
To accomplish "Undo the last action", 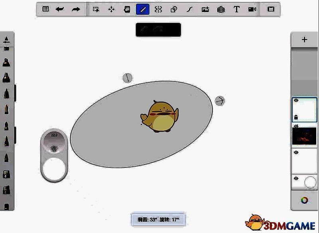I will click(60, 8).
